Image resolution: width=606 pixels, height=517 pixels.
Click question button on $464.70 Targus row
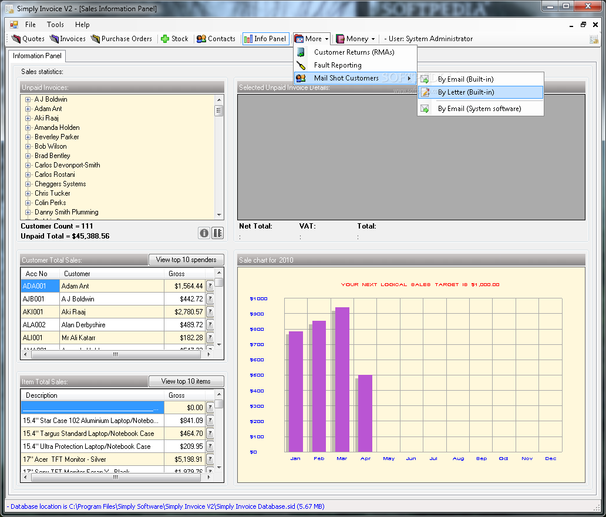point(210,434)
